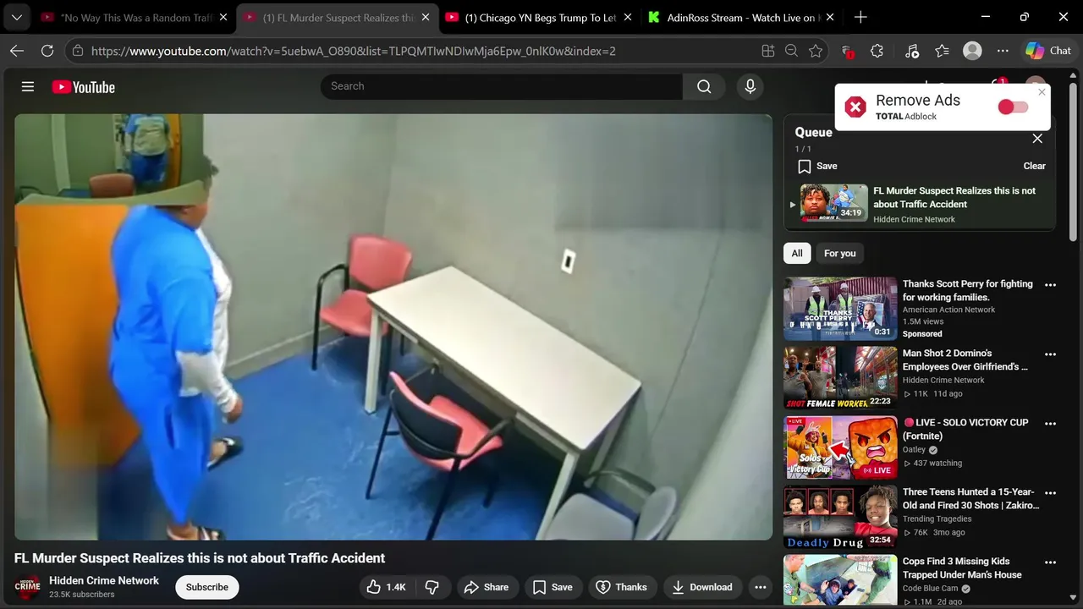The width and height of the screenshot is (1083, 609).
Task: Options for Man Shot 2 Domino's video
Action: click(1050, 354)
